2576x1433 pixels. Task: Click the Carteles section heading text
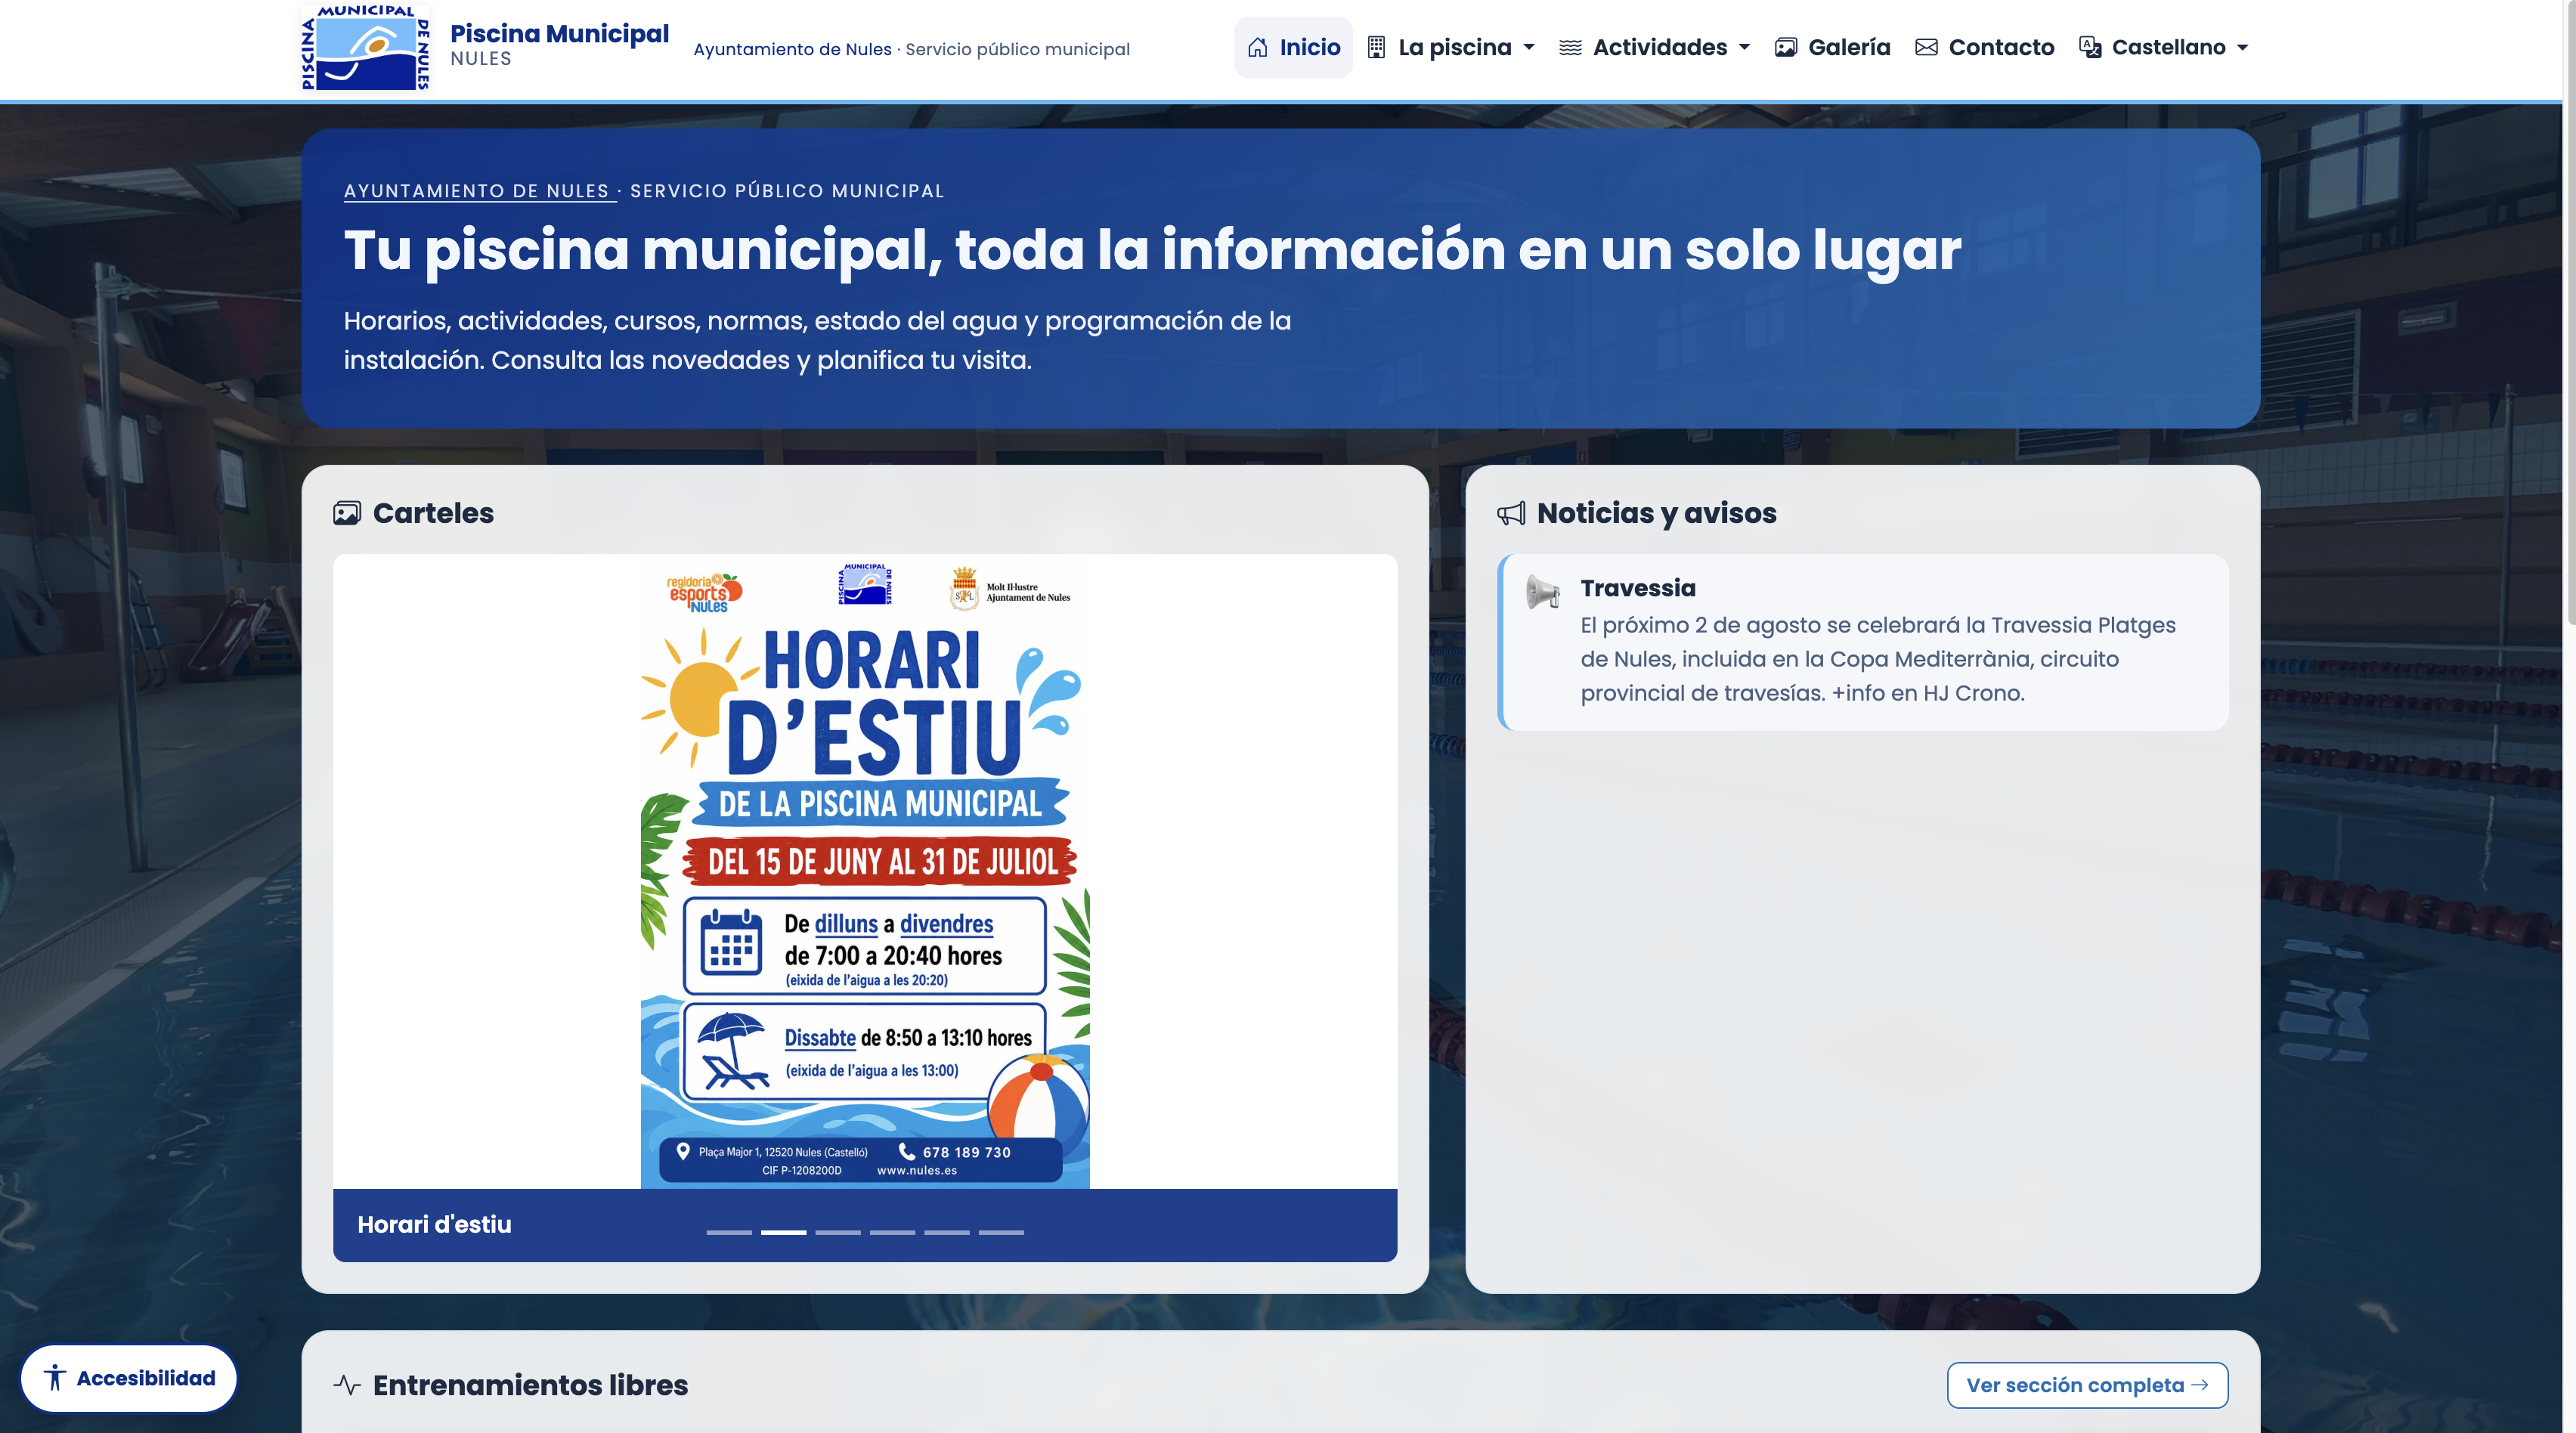433,513
